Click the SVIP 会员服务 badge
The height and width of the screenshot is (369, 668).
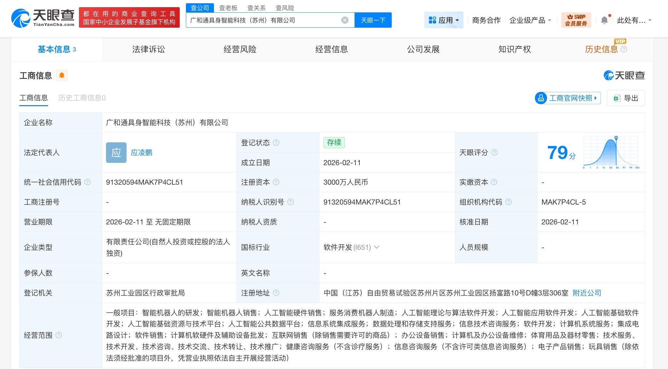[x=576, y=20]
